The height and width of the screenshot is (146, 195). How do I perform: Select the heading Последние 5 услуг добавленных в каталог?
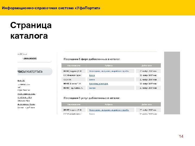(92, 98)
